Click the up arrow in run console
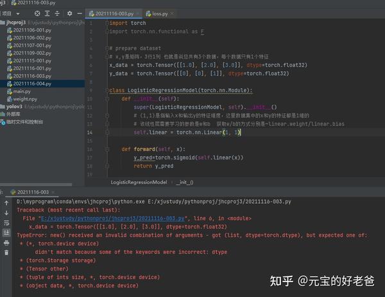The height and width of the screenshot is (297, 385). pos(6,203)
